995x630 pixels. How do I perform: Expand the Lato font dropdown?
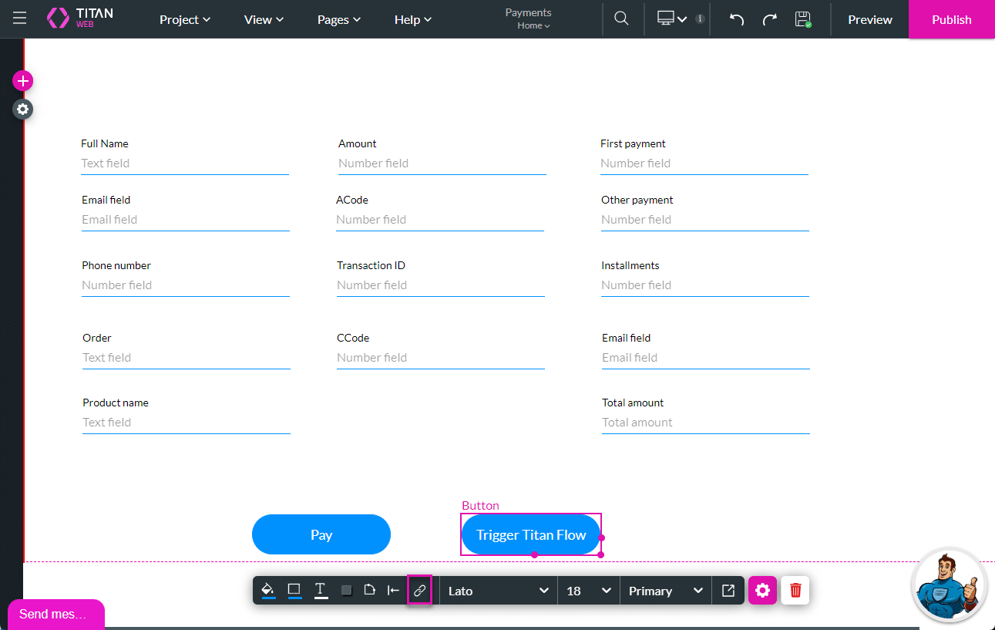click(x=498, y=591)
